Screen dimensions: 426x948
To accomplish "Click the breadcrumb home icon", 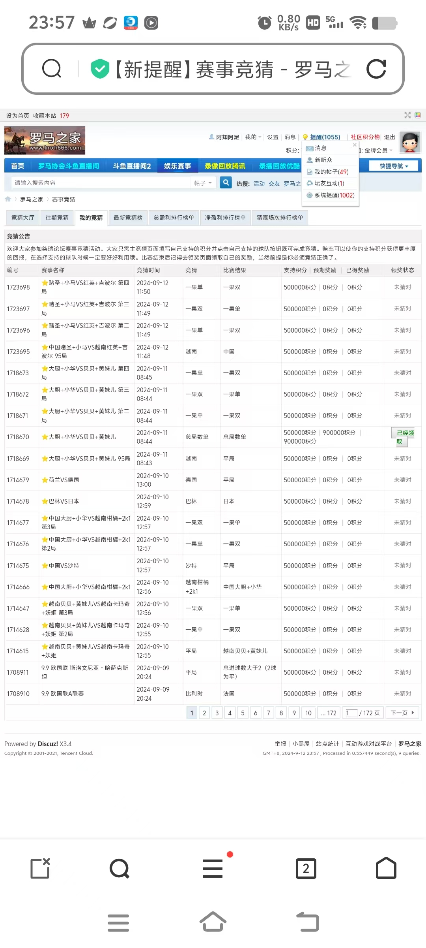I will point(8,199).
